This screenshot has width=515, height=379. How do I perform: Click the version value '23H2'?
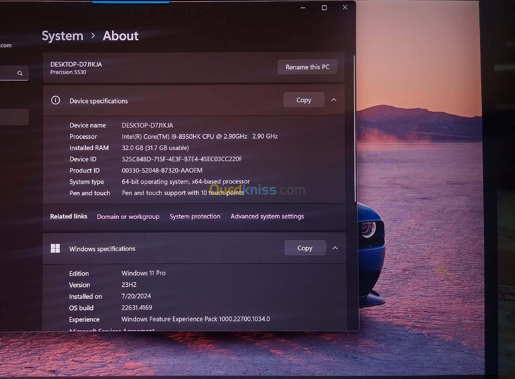tap(129, 285)
